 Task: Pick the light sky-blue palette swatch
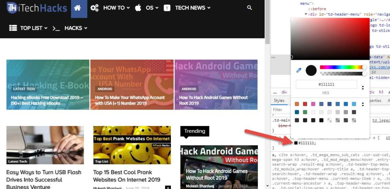(354, 104)
